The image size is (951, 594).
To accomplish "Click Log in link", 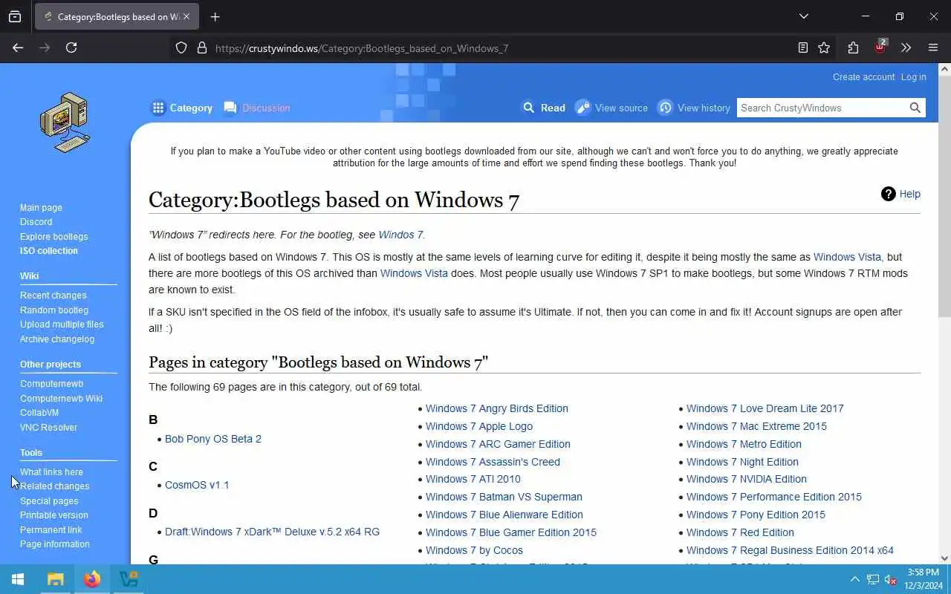I will coord(913,77).
